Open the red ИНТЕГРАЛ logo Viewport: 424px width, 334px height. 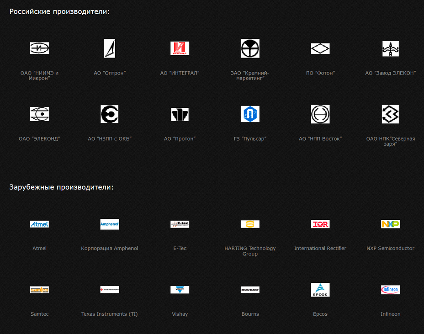tap(180, 48)
